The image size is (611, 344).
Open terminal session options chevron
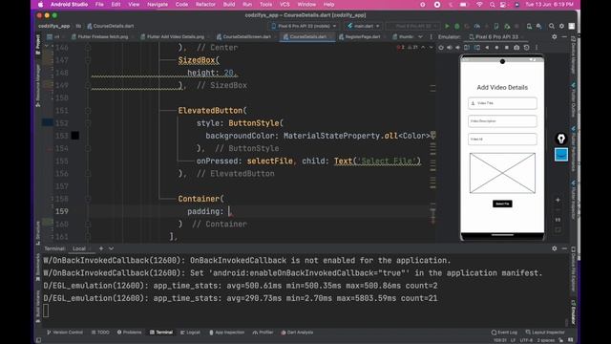point(112,248)
